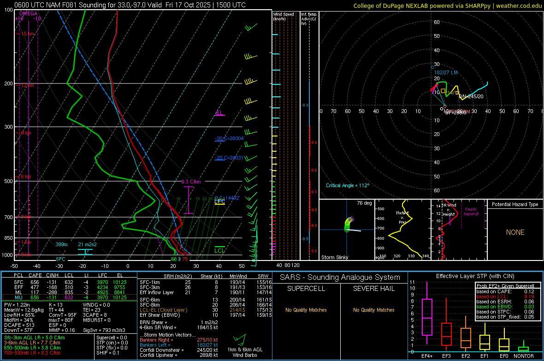The height and width of the screenshot is (361, 544).
Task: Click the '21 m2s2' value near the surface
Action: [x=88, y=244]
